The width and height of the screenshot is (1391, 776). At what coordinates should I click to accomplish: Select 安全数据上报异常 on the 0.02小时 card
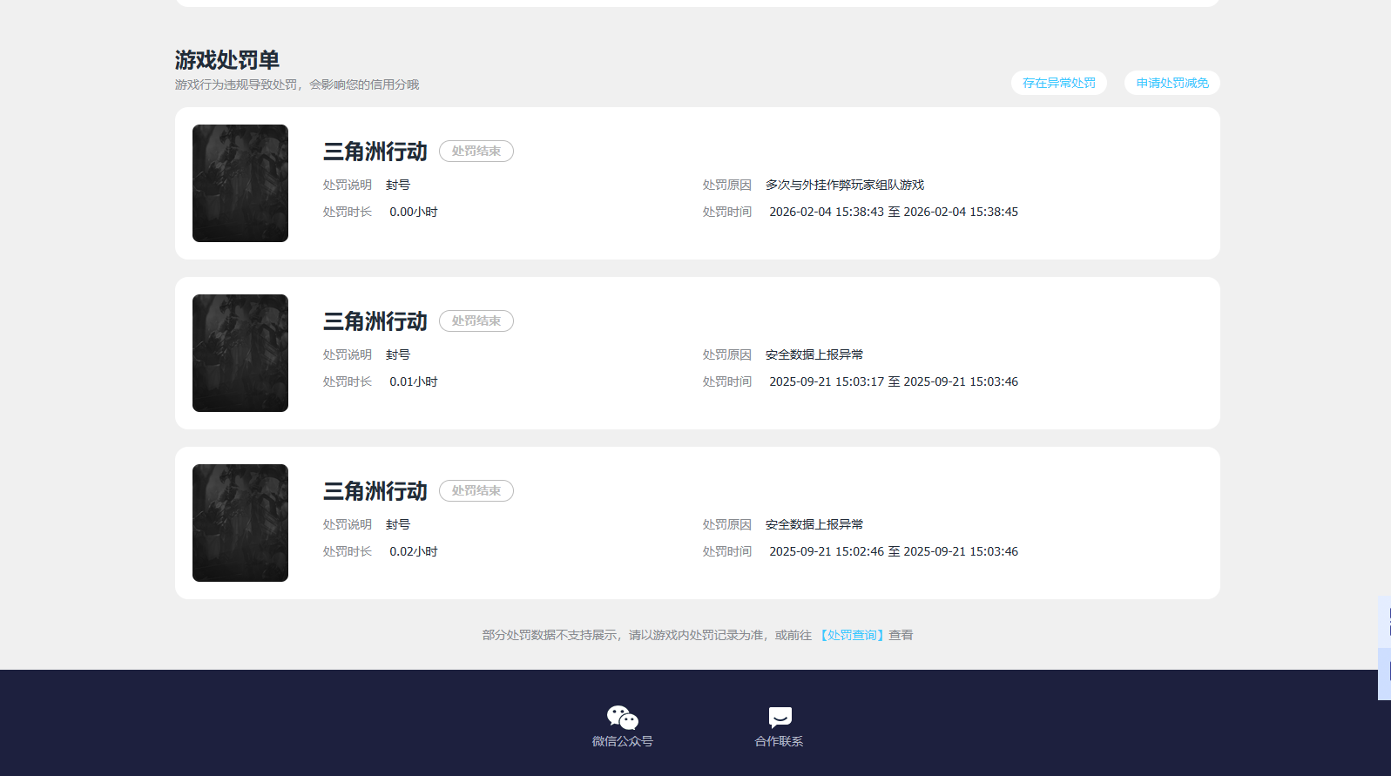click(814, 524)
